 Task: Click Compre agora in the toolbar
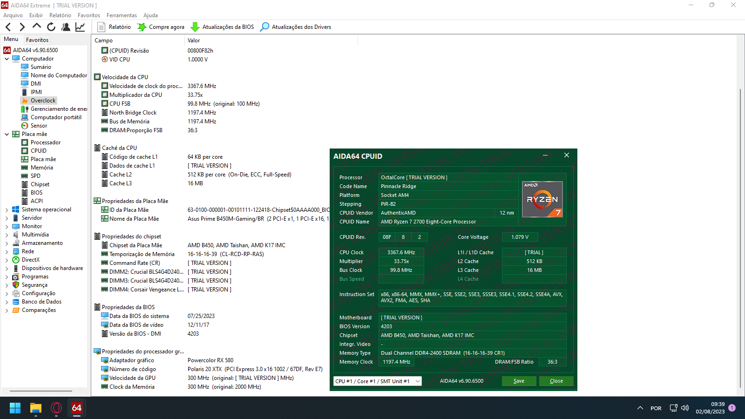[x=161, y=27]
